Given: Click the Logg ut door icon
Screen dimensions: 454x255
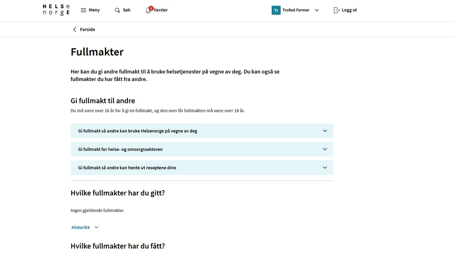Looking at the screenshot, I should pos(336,10).
